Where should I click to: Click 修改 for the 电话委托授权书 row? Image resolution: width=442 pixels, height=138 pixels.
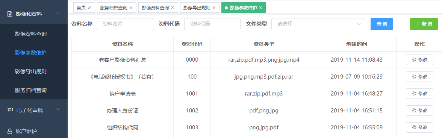(419, 77)
